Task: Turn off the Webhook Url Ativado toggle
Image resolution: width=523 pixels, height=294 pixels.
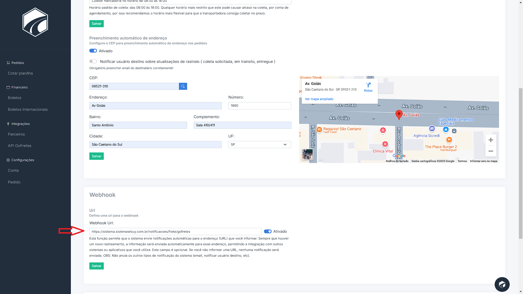Action: pyautogui.click(x=268, y=231)
